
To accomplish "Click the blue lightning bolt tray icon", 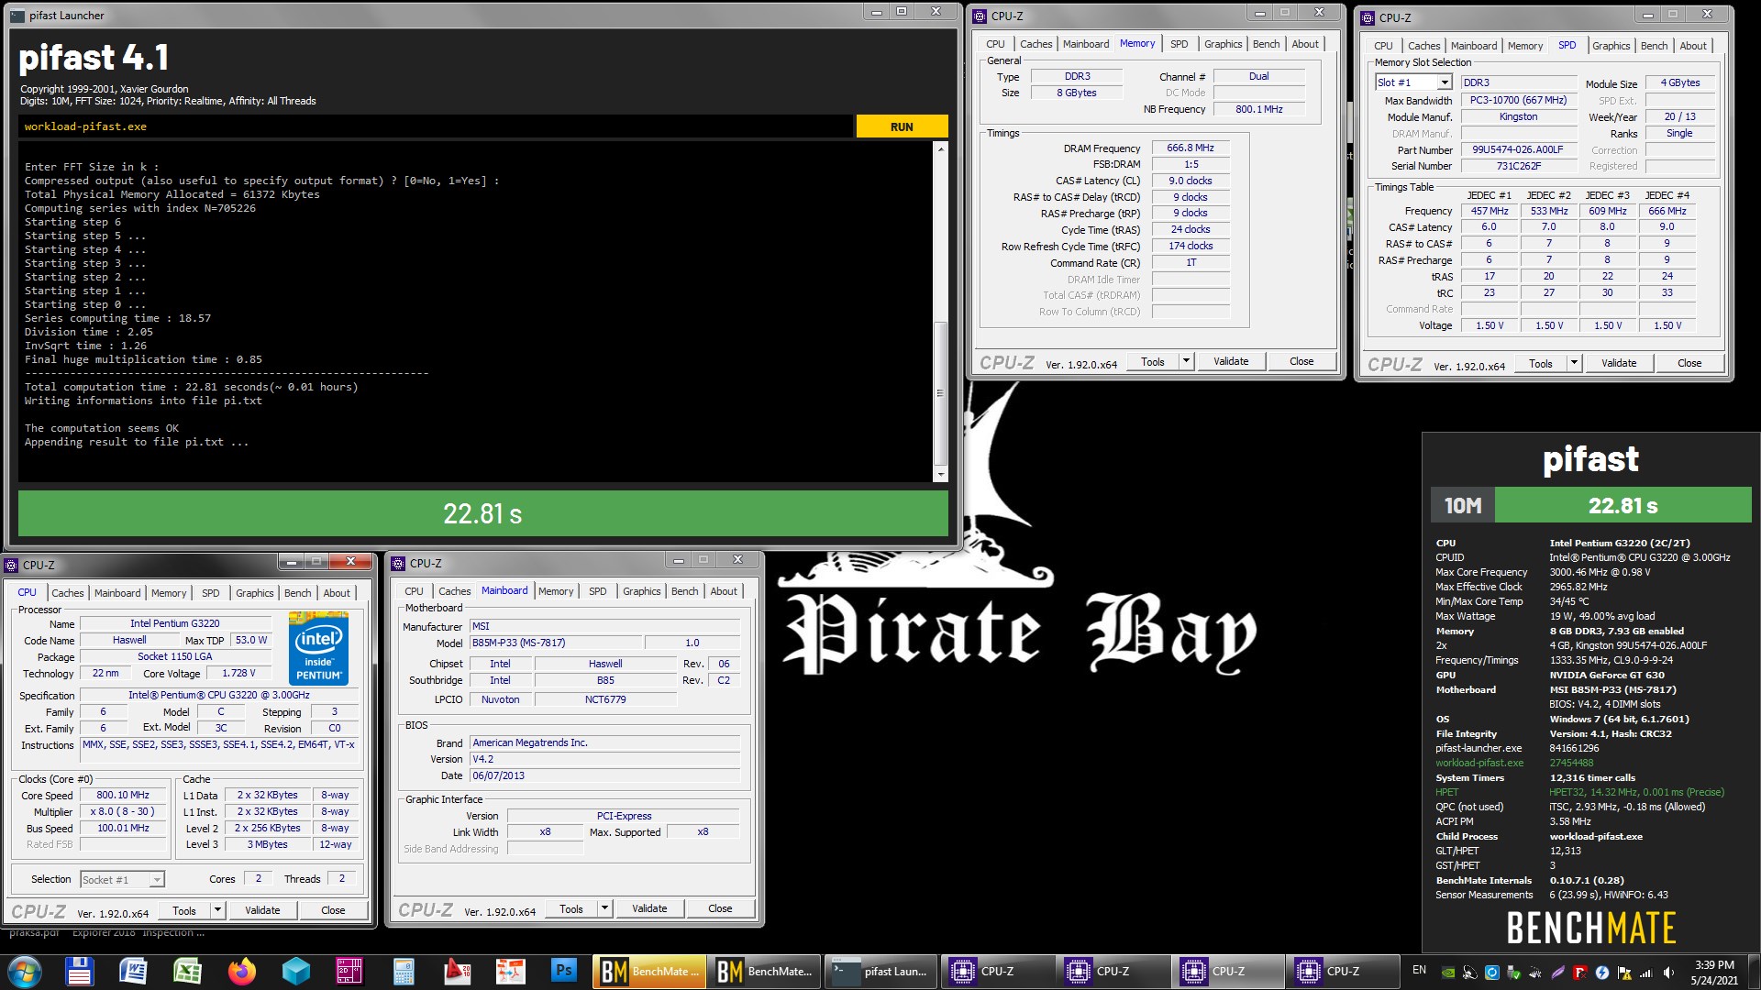I will (x=1602, y=973).
